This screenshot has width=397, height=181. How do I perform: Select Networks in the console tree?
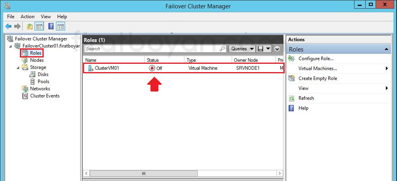pos(40,89)
